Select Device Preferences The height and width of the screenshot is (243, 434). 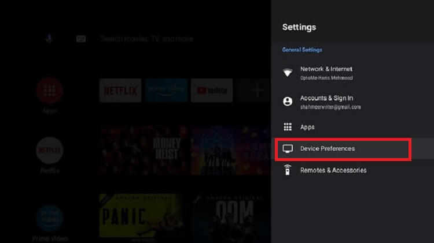(x=352, y=148)
